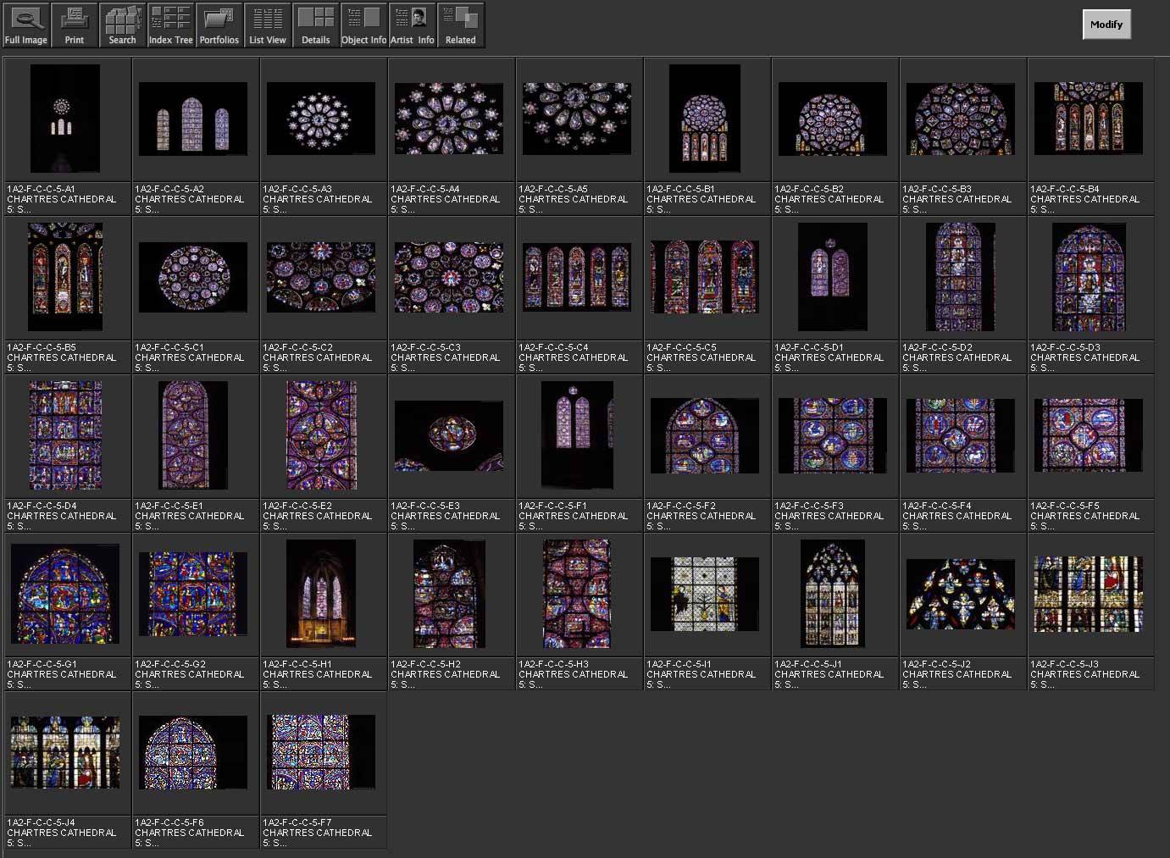
Task: Select thumbnail 1A2-F-C-C-5-J1
Action: pos(833,594)
